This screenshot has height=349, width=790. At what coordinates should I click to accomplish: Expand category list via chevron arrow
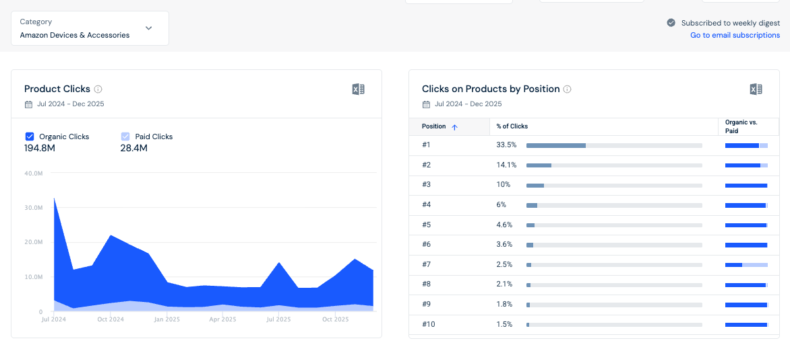[148, 28]
